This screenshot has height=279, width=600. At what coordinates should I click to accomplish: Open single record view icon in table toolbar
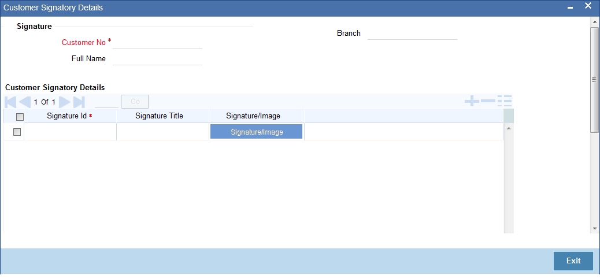(505, 101)
